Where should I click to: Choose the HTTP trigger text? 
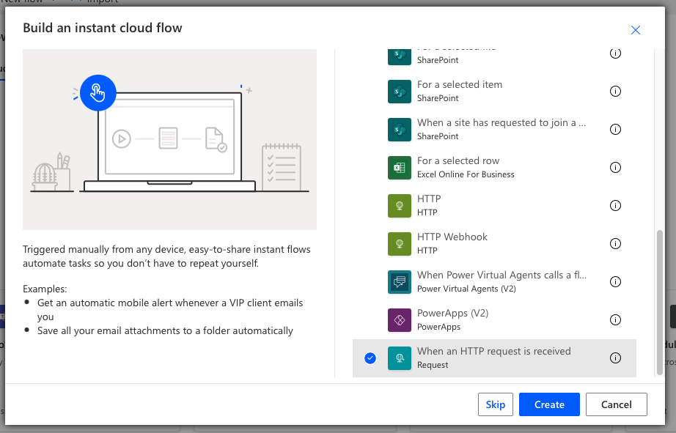click(429, 199)
